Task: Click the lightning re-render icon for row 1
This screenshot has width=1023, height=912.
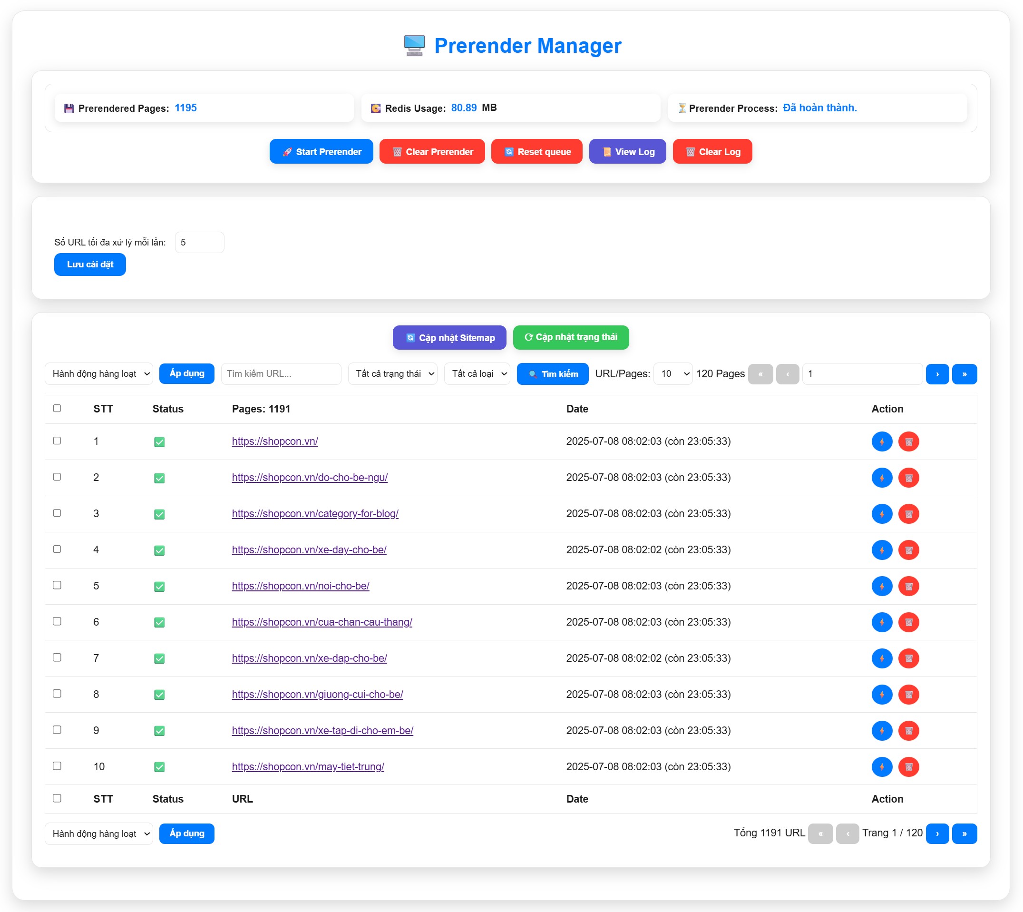Action: [882, 441]
